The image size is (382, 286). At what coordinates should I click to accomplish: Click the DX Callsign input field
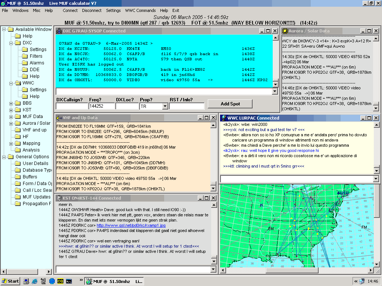(x=71, y=107)
